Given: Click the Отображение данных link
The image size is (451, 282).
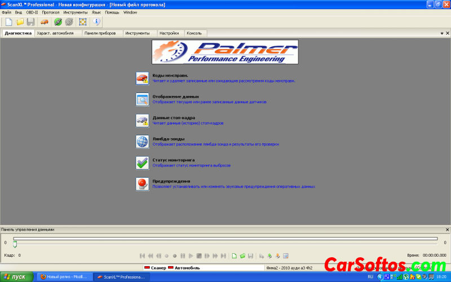Looking at the screenshot, I should point(175,96).
